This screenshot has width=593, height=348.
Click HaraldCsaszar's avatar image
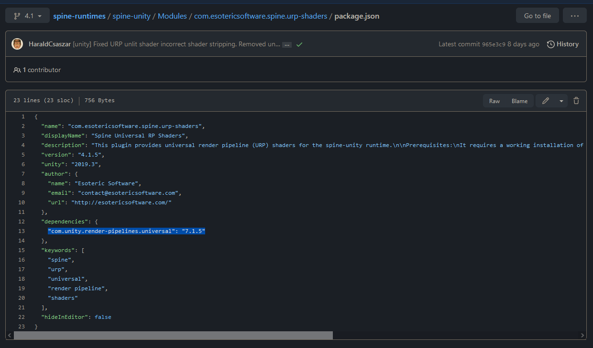pos(17,44)
